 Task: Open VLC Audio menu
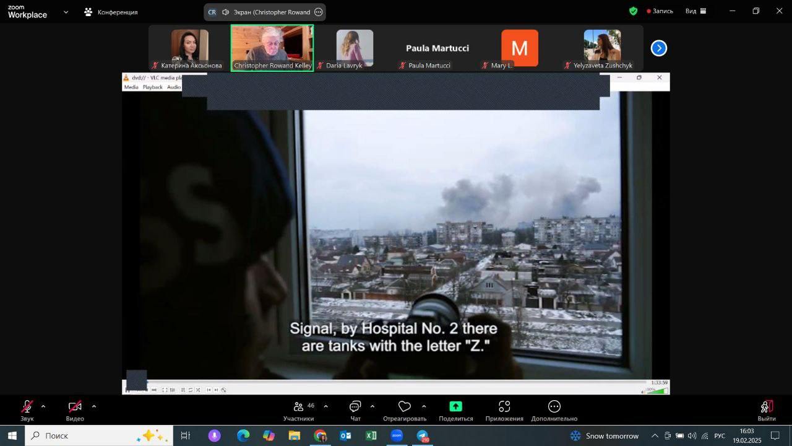(x=174, y=87)
